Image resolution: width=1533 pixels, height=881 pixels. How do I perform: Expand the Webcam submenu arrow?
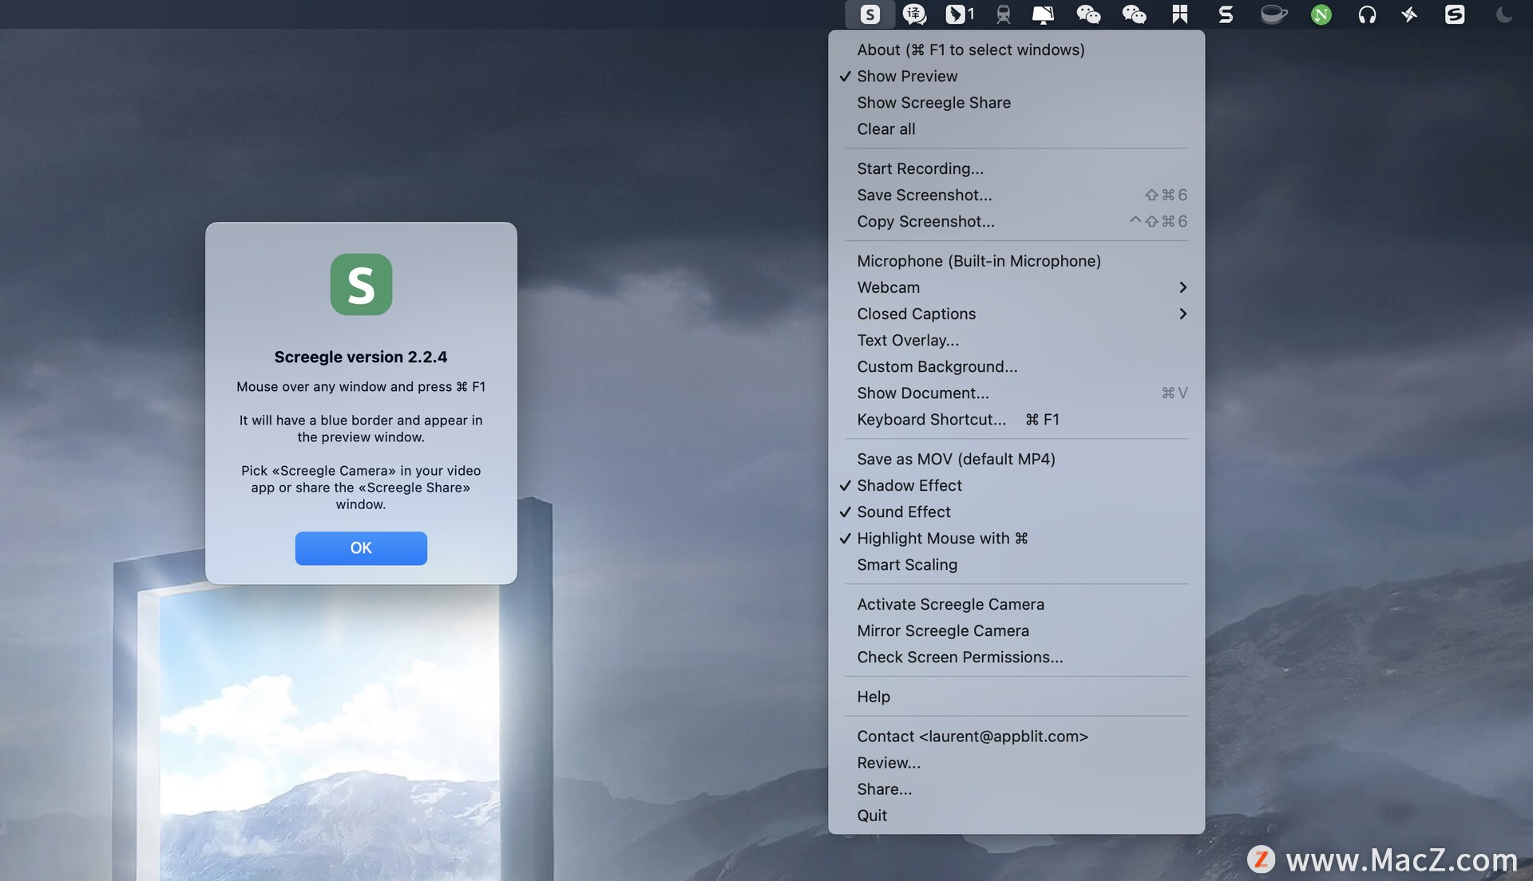click(x=1182, y=287)
